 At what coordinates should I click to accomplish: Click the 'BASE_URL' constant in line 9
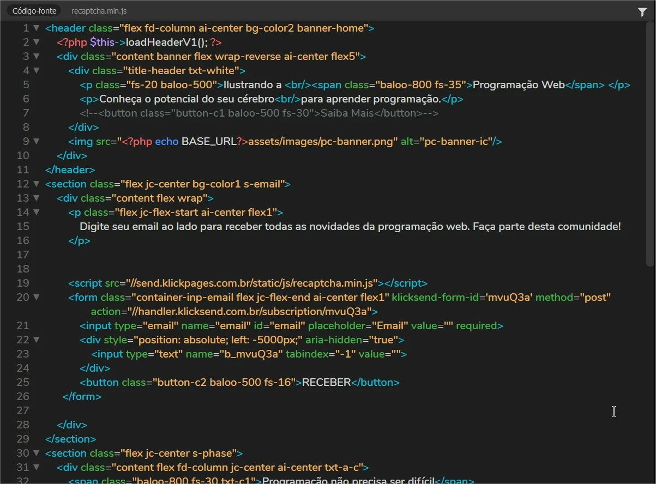click(x=209, y=141)
